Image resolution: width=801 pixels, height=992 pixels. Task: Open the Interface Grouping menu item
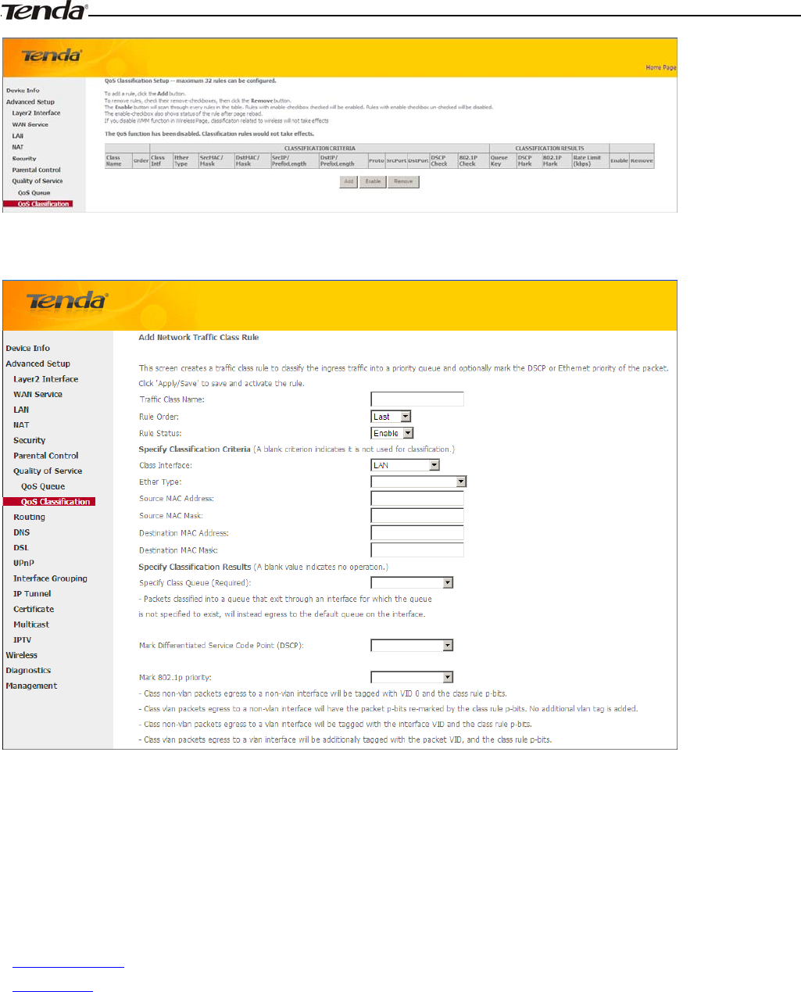tap(50, 579)
